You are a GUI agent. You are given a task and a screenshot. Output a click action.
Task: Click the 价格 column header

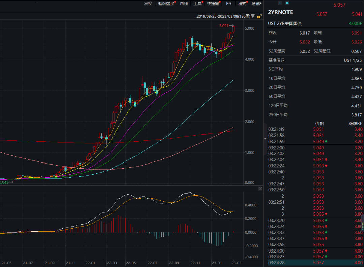320,123
